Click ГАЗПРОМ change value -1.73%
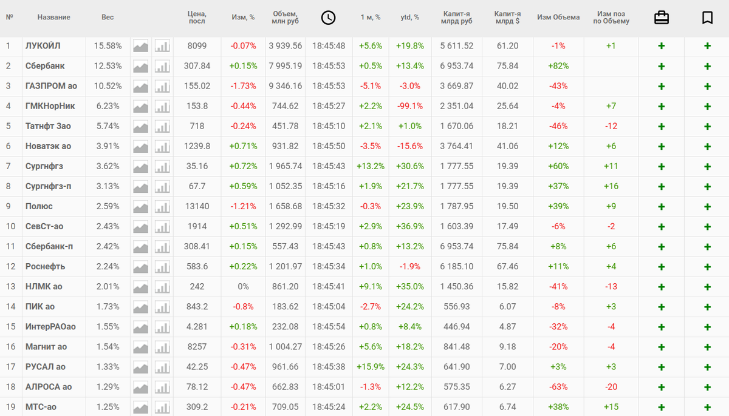Screen dimensions: 729x416 pyautogui.click(x=243, y=86)
